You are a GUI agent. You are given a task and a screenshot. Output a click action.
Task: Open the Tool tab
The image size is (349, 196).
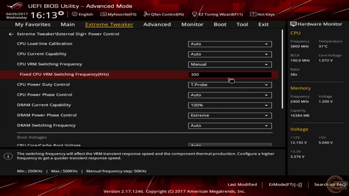pyautogui.click(x=242, y=24)
